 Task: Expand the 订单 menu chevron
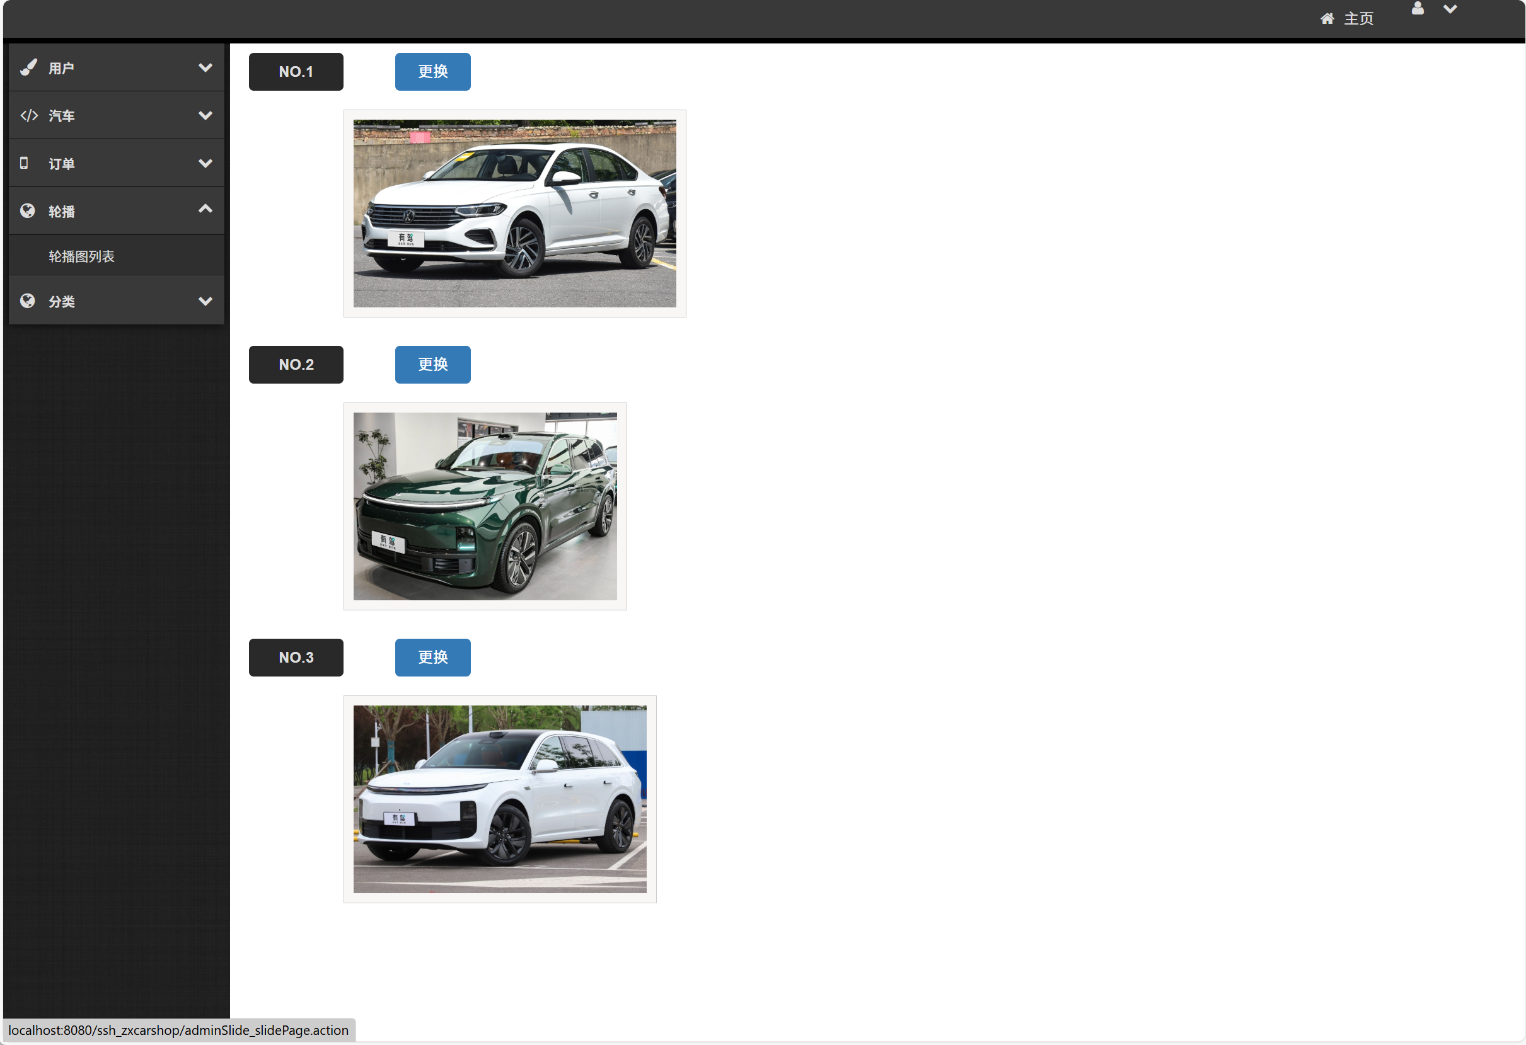205,163
